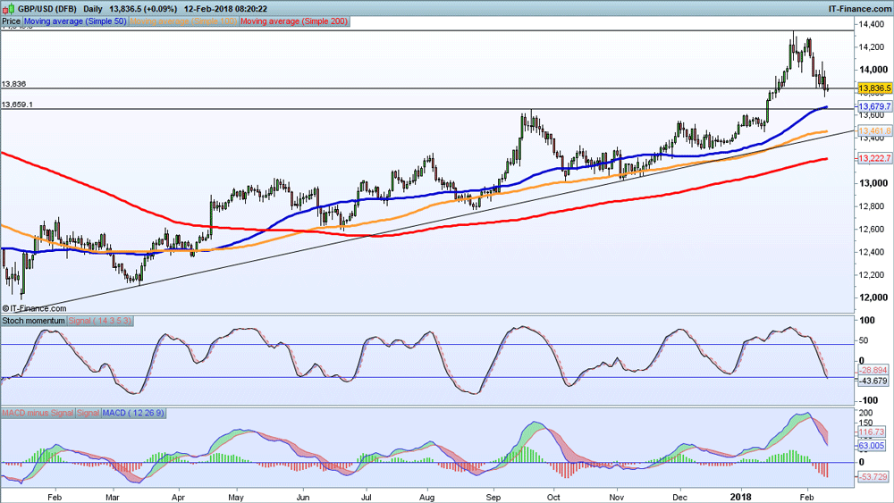Click the blue 13,679.7 moving average value
894x503 pixels.
(874, 106)
